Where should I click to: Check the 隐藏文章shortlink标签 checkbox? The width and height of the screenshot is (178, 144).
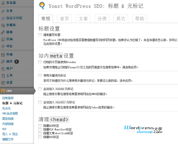tap(40, 133)
